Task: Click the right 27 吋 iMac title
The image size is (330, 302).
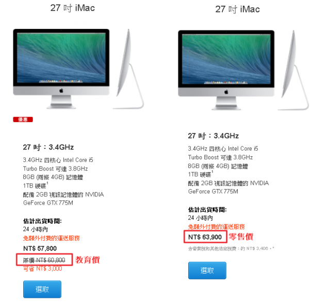Action: coord(237,9)
